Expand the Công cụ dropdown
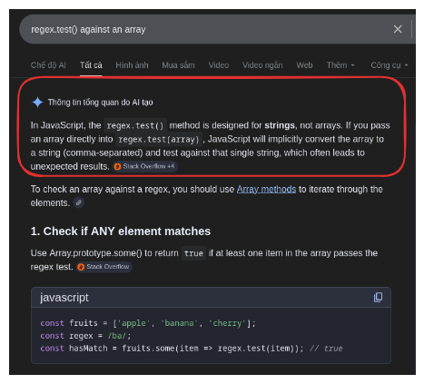This screenshot has height=384, width=424. tap(389, 65)
